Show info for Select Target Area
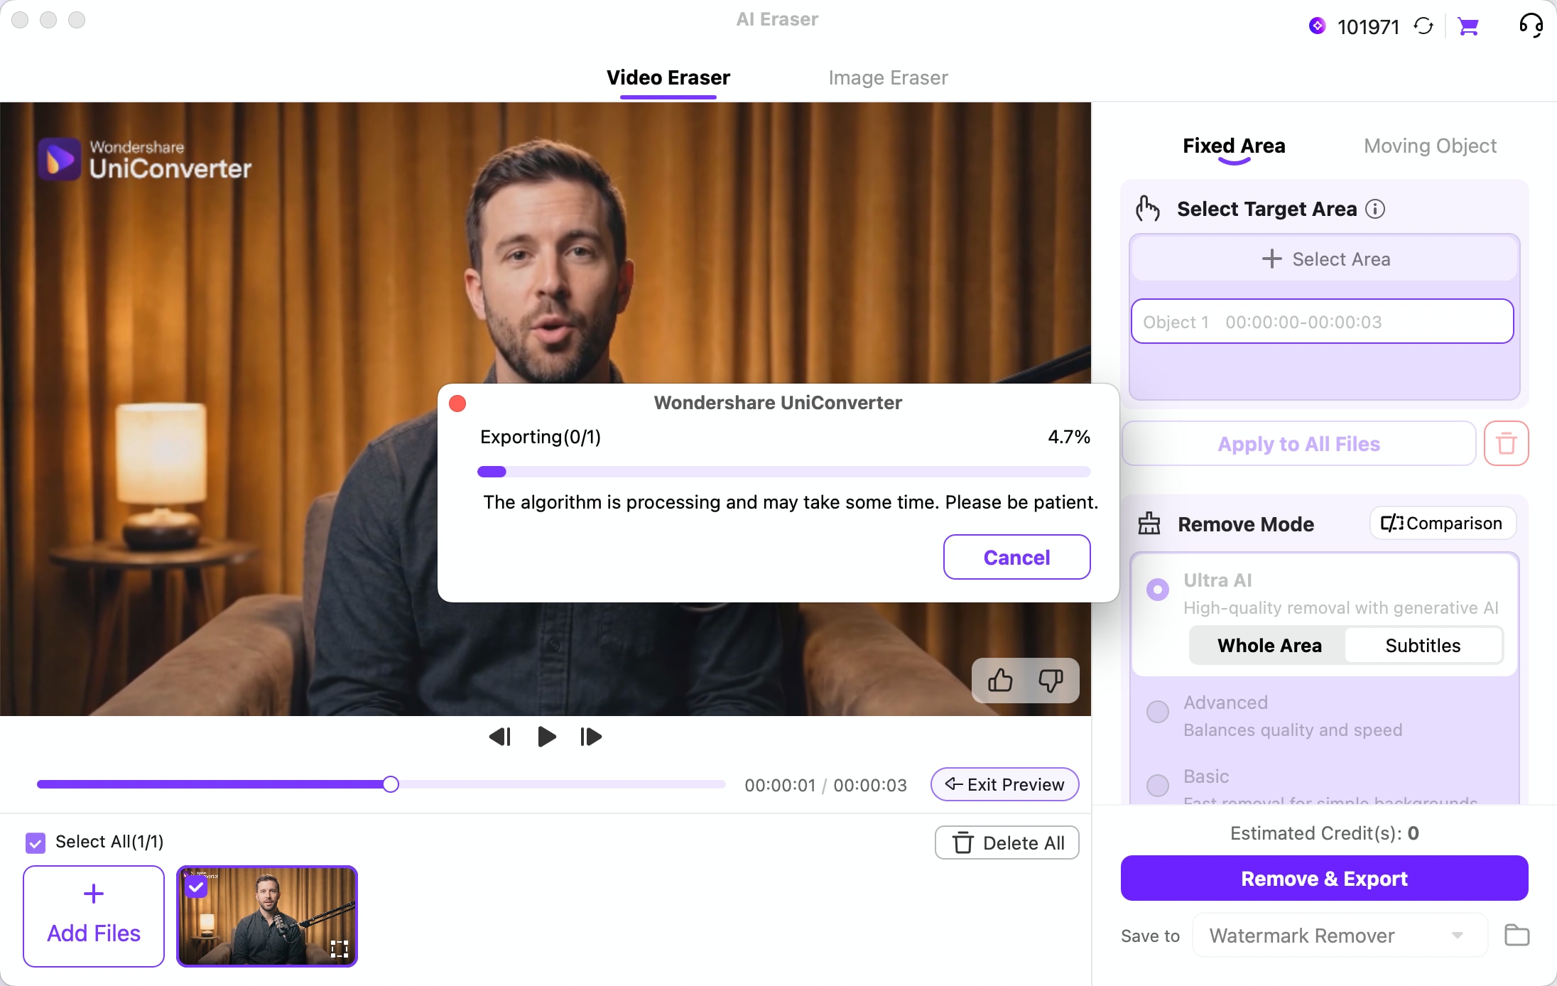 point(1375,209)
